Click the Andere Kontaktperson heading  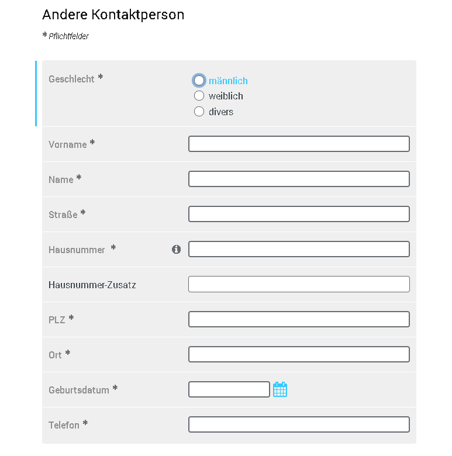click(x=113, y=15)
